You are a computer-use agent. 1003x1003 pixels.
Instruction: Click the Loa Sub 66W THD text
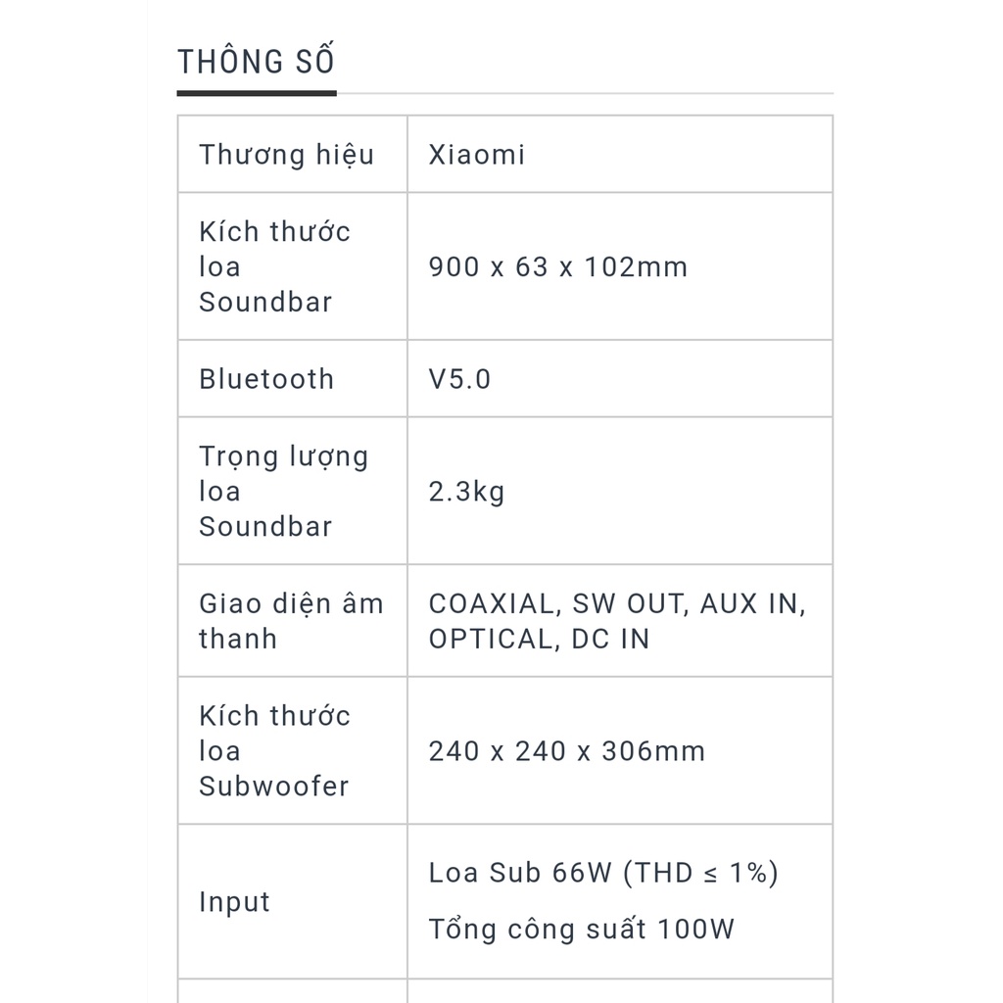coord(603,873)
